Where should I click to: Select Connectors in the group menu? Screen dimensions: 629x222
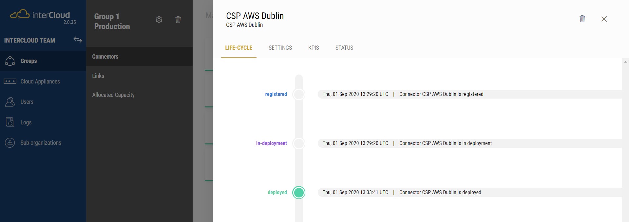[x=105, y=57]
